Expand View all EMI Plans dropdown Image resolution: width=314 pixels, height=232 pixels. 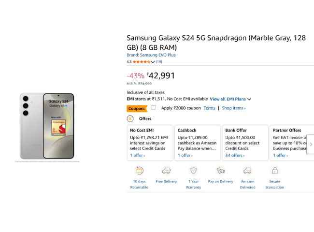pos(230,99)
